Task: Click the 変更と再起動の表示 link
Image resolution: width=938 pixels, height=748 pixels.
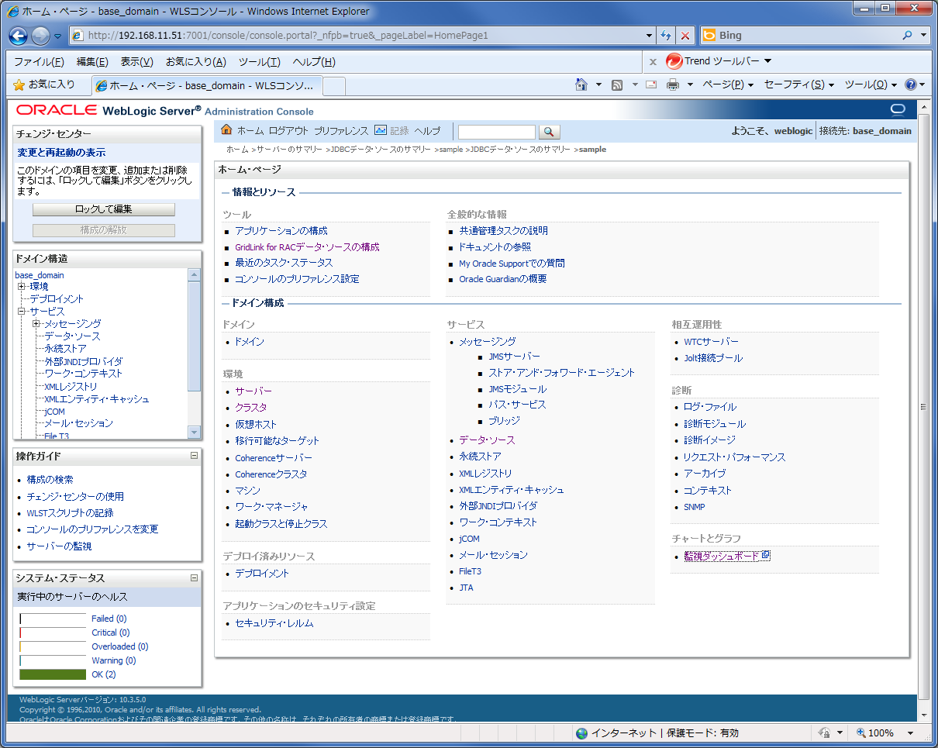Action: pyautogui.click(x=62, y=153)
